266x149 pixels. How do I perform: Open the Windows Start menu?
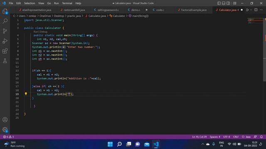point(110,144)
